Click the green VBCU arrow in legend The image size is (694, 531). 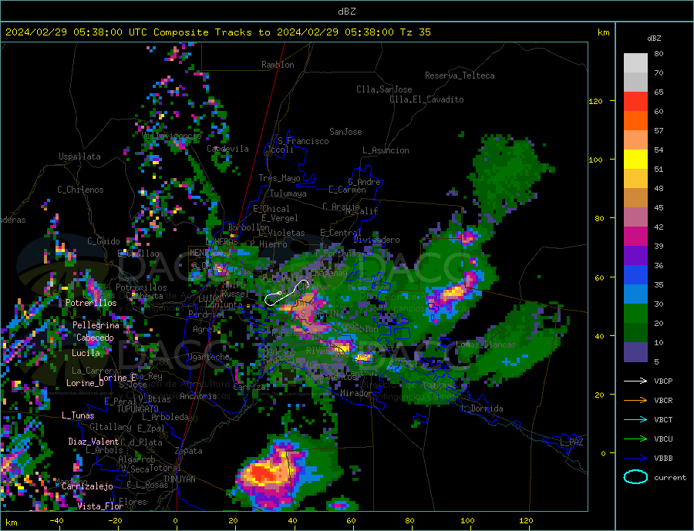[x=635, y=439]
